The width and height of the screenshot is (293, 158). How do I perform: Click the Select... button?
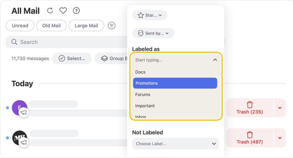point(72,58)
